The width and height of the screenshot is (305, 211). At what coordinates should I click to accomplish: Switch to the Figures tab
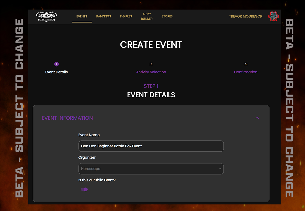coord(126,16)
